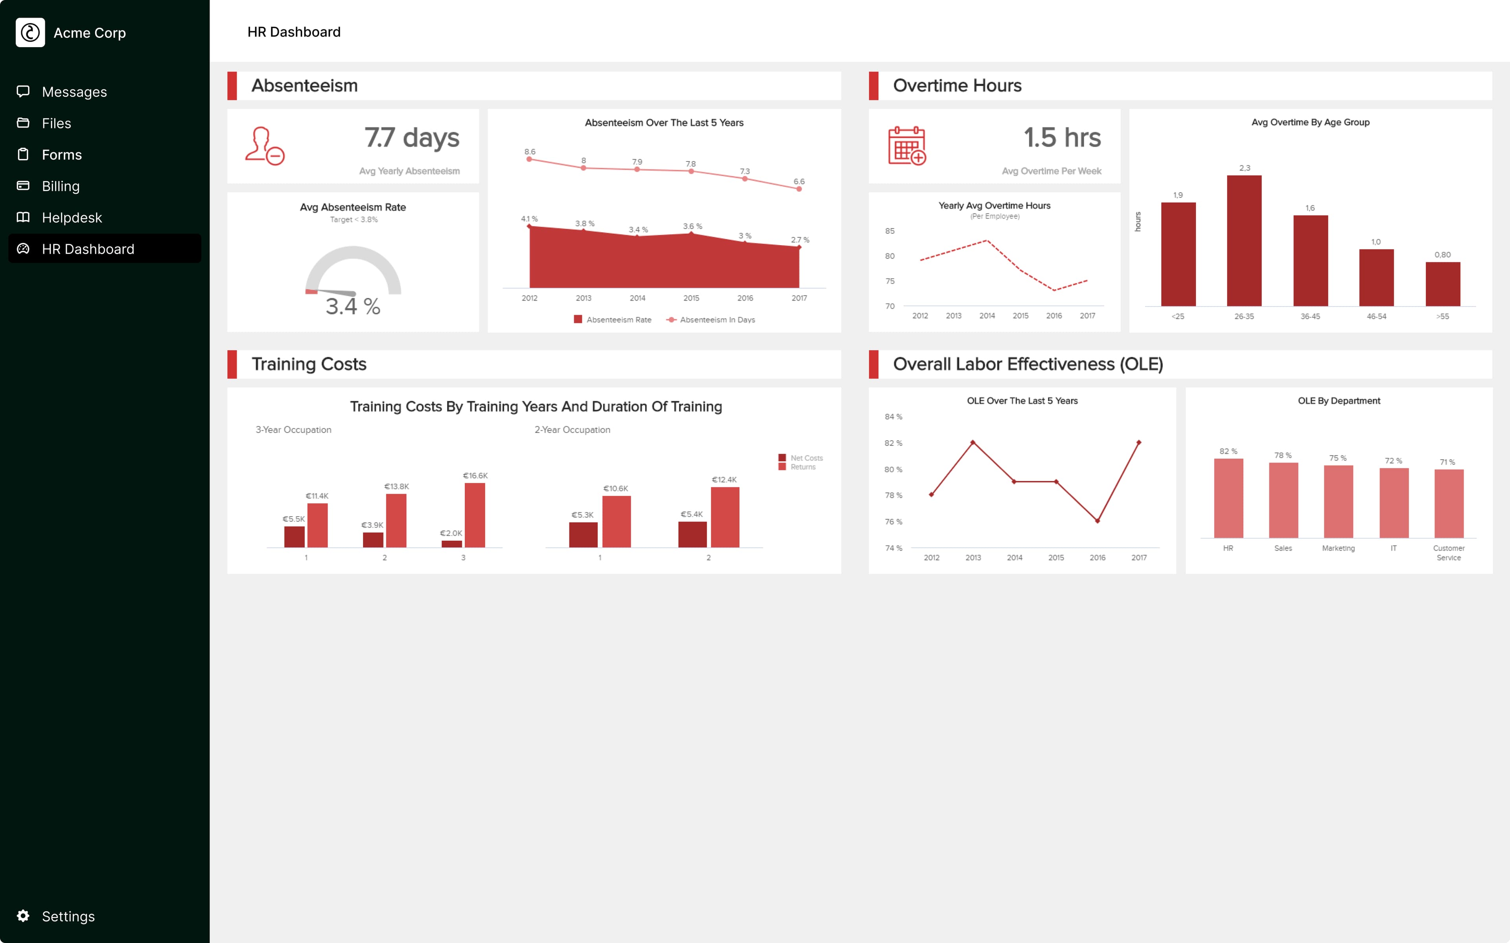
Task: Click the Acme Corp name link
Action: 89,33
